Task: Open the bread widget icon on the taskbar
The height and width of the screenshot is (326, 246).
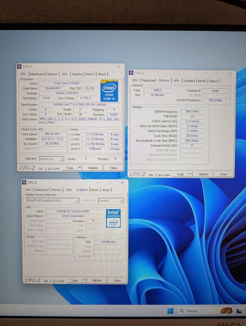Action: 226,311
